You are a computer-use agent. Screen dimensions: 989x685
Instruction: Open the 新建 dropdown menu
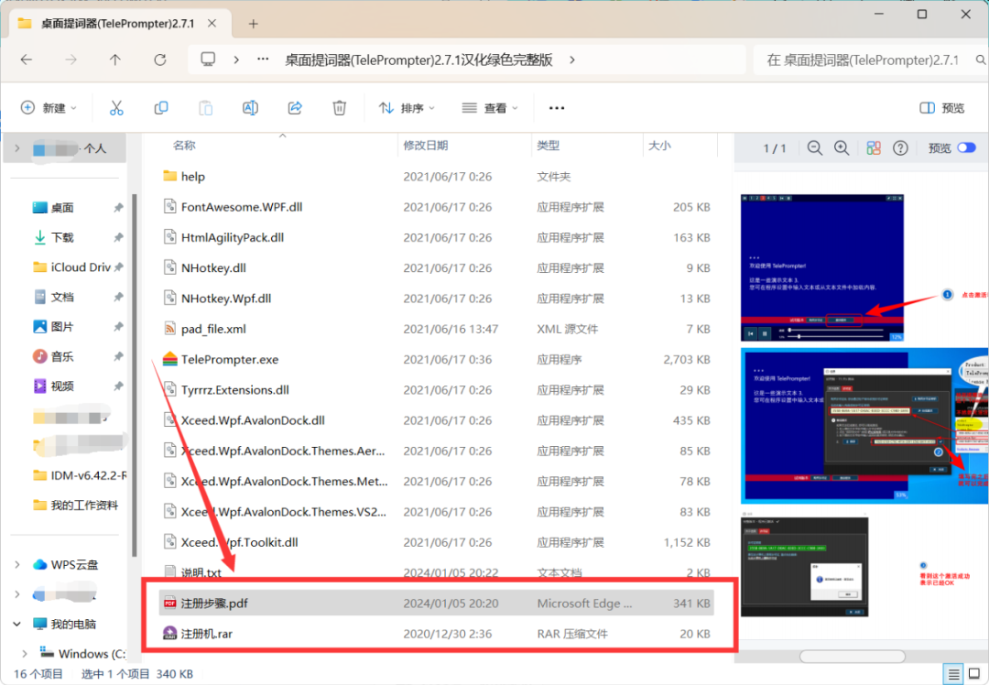49,108
